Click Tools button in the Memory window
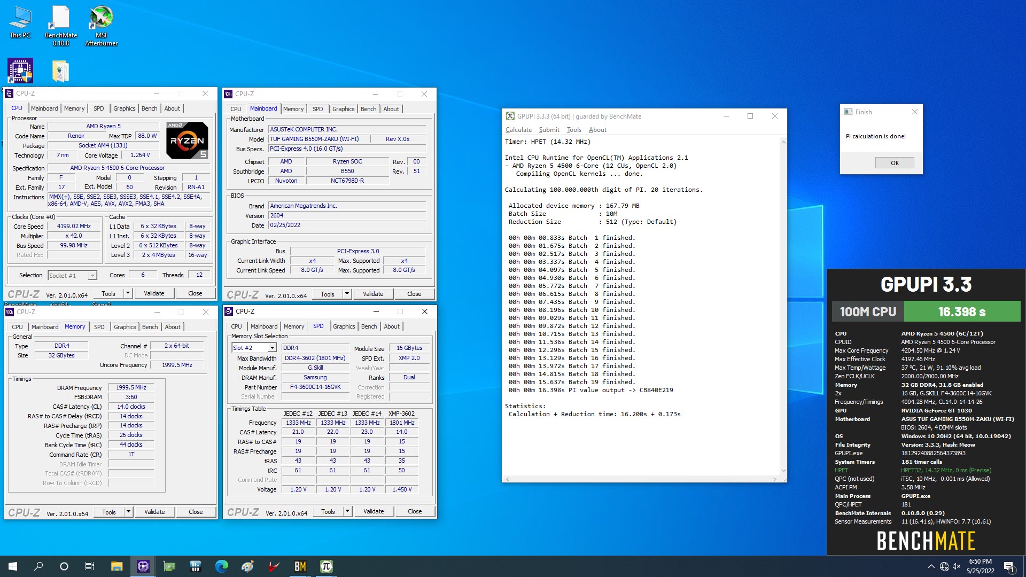Viewport: 1026px width, 577px height. (x=109, y=512)
